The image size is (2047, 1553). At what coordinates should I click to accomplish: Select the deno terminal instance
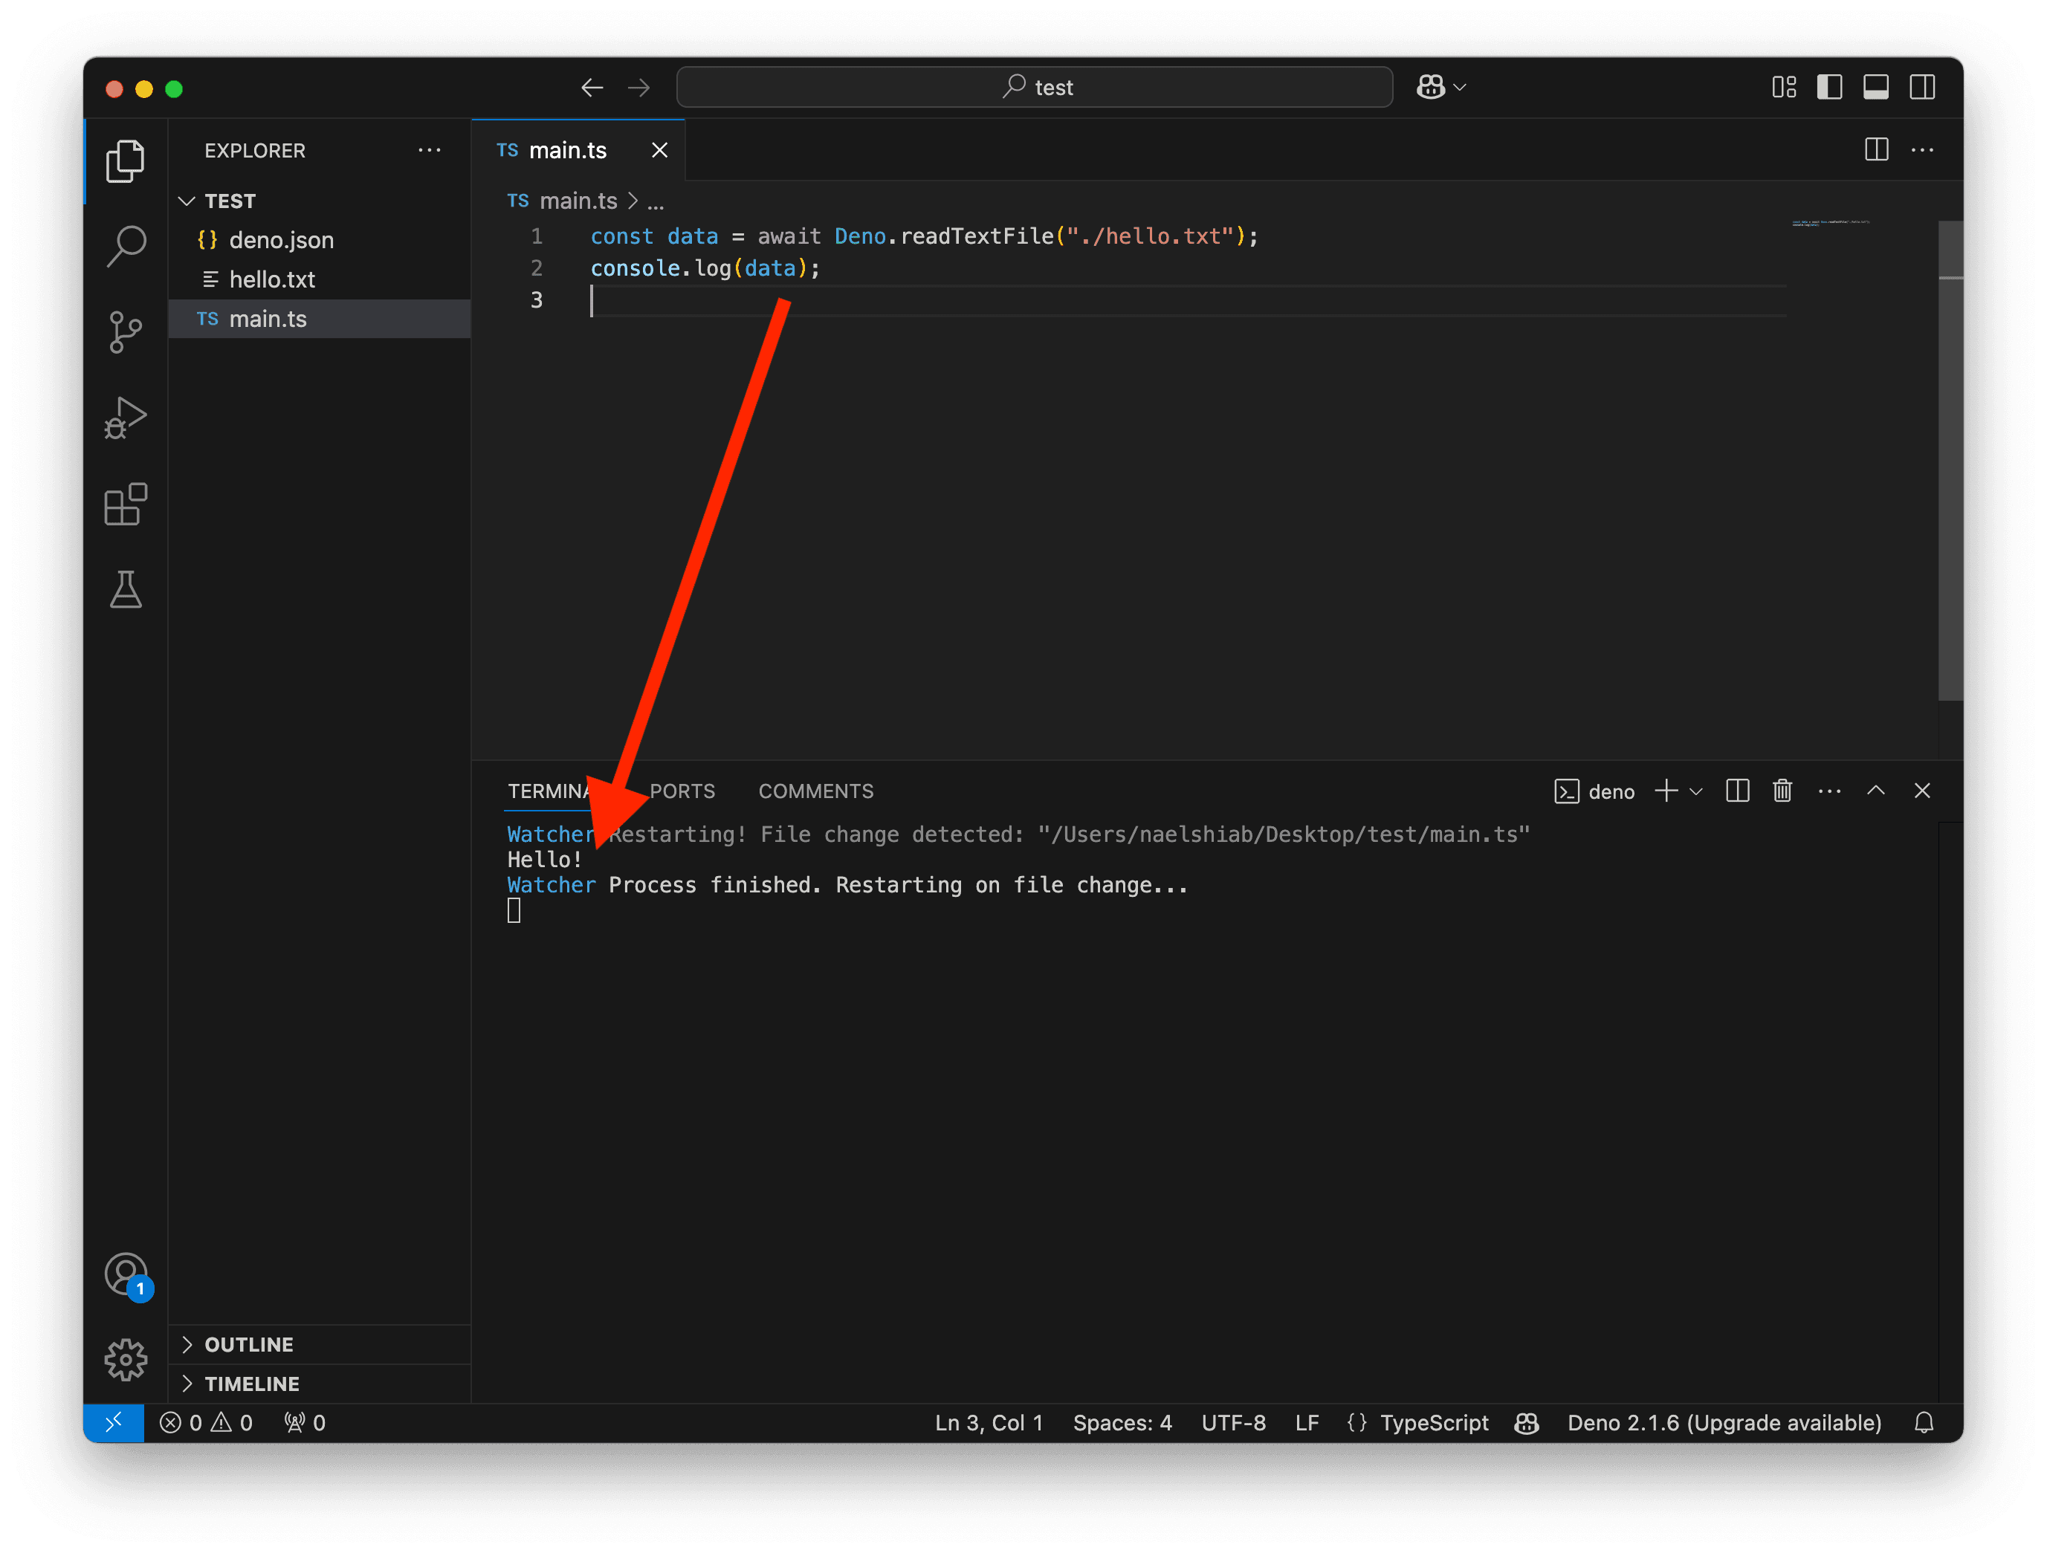(1594, 792)
